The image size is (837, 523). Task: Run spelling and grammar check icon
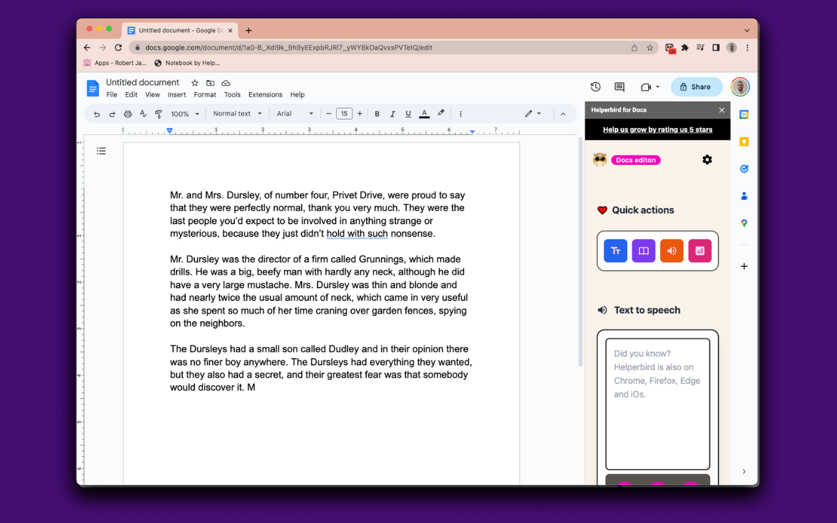click(x=143, y=114)
